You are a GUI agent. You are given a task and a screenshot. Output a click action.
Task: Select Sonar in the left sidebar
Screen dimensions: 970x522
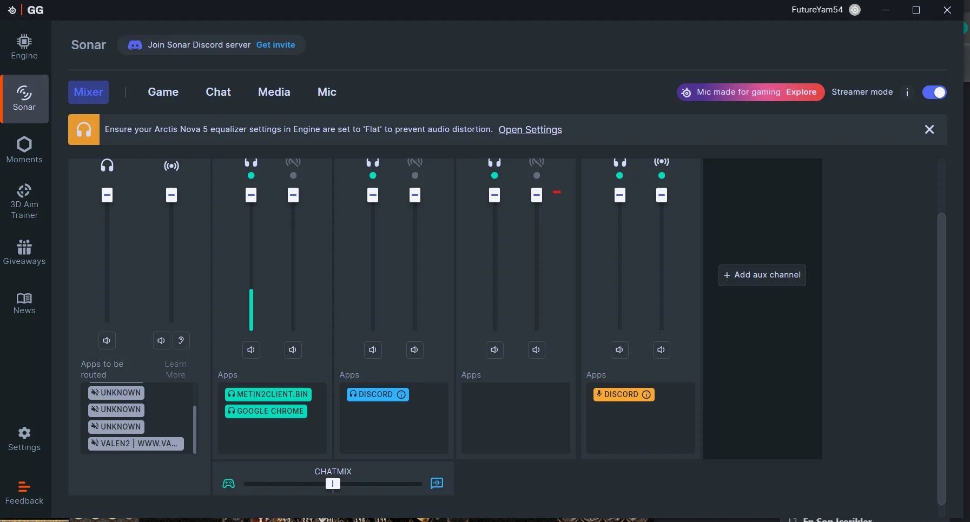coord(24,99)
